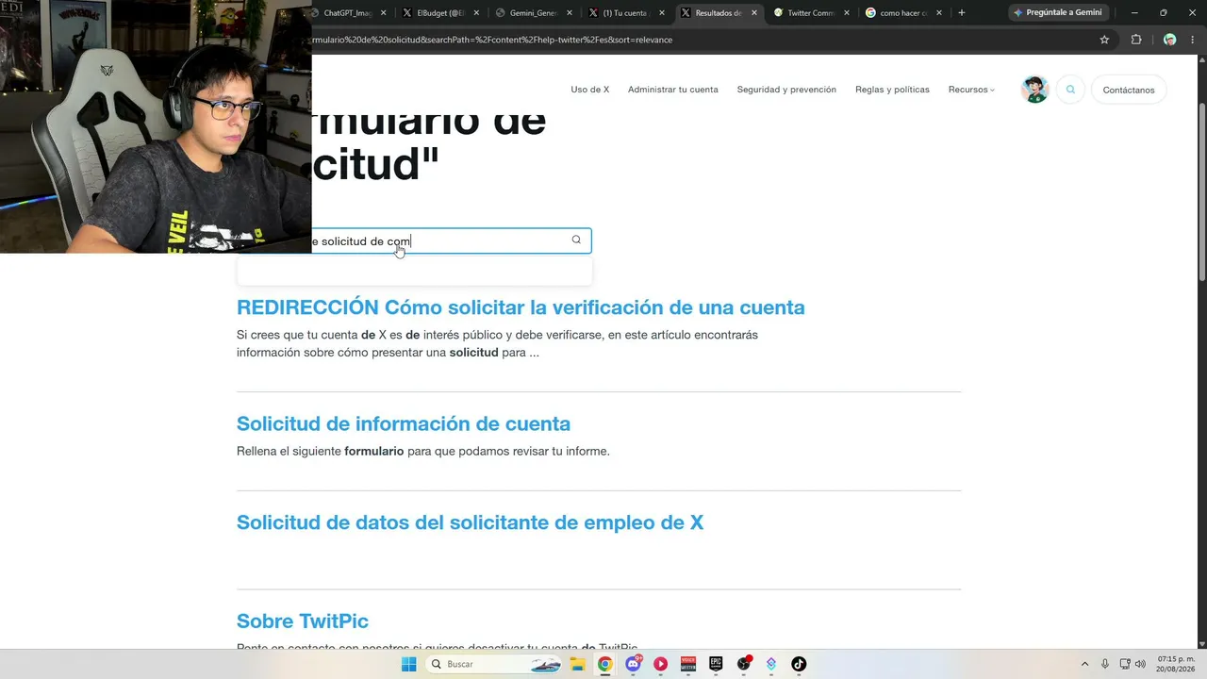Viewport: 1207px width, 679px height.
Task: Switch to the Twitter Community tab
Action: coord(811,13)
